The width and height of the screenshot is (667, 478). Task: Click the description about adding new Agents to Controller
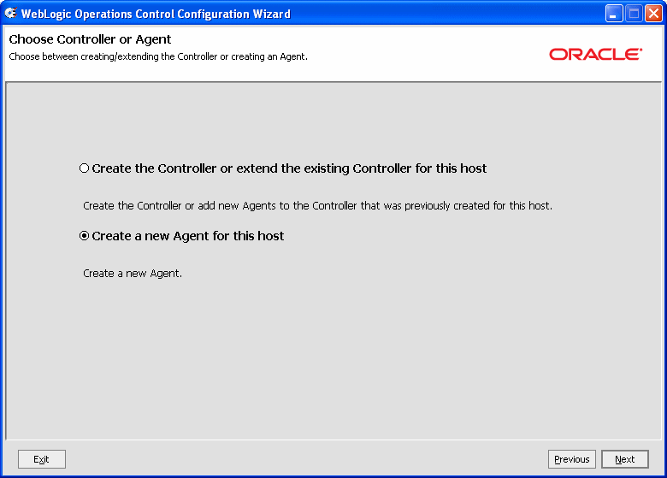click(x=317, y=206)
